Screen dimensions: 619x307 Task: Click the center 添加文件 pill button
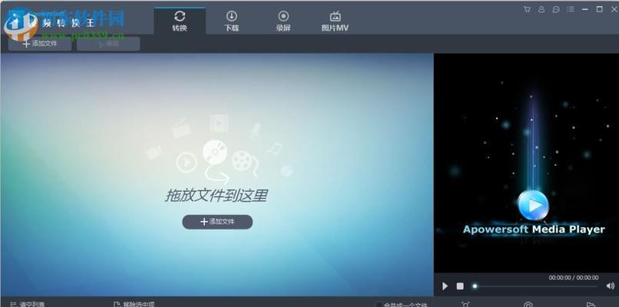point(217,222)
